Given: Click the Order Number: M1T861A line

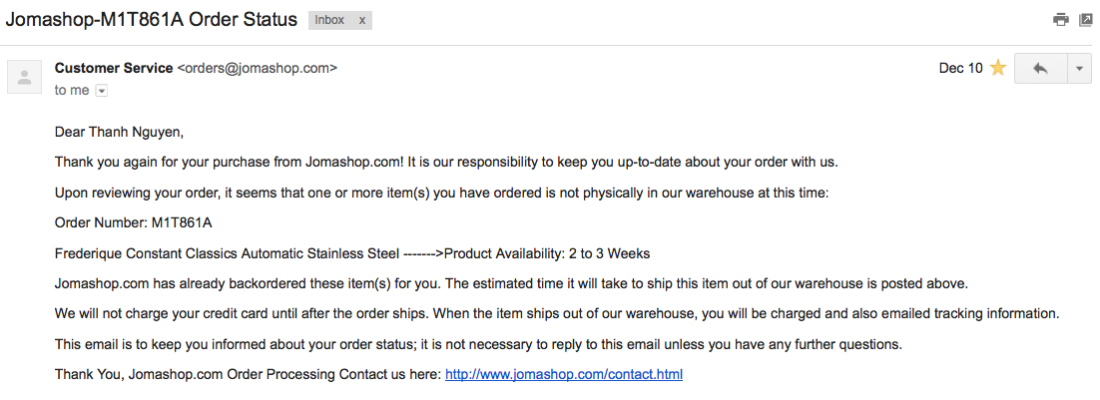Looking at the screenshot, I should [x=133, y=222].
